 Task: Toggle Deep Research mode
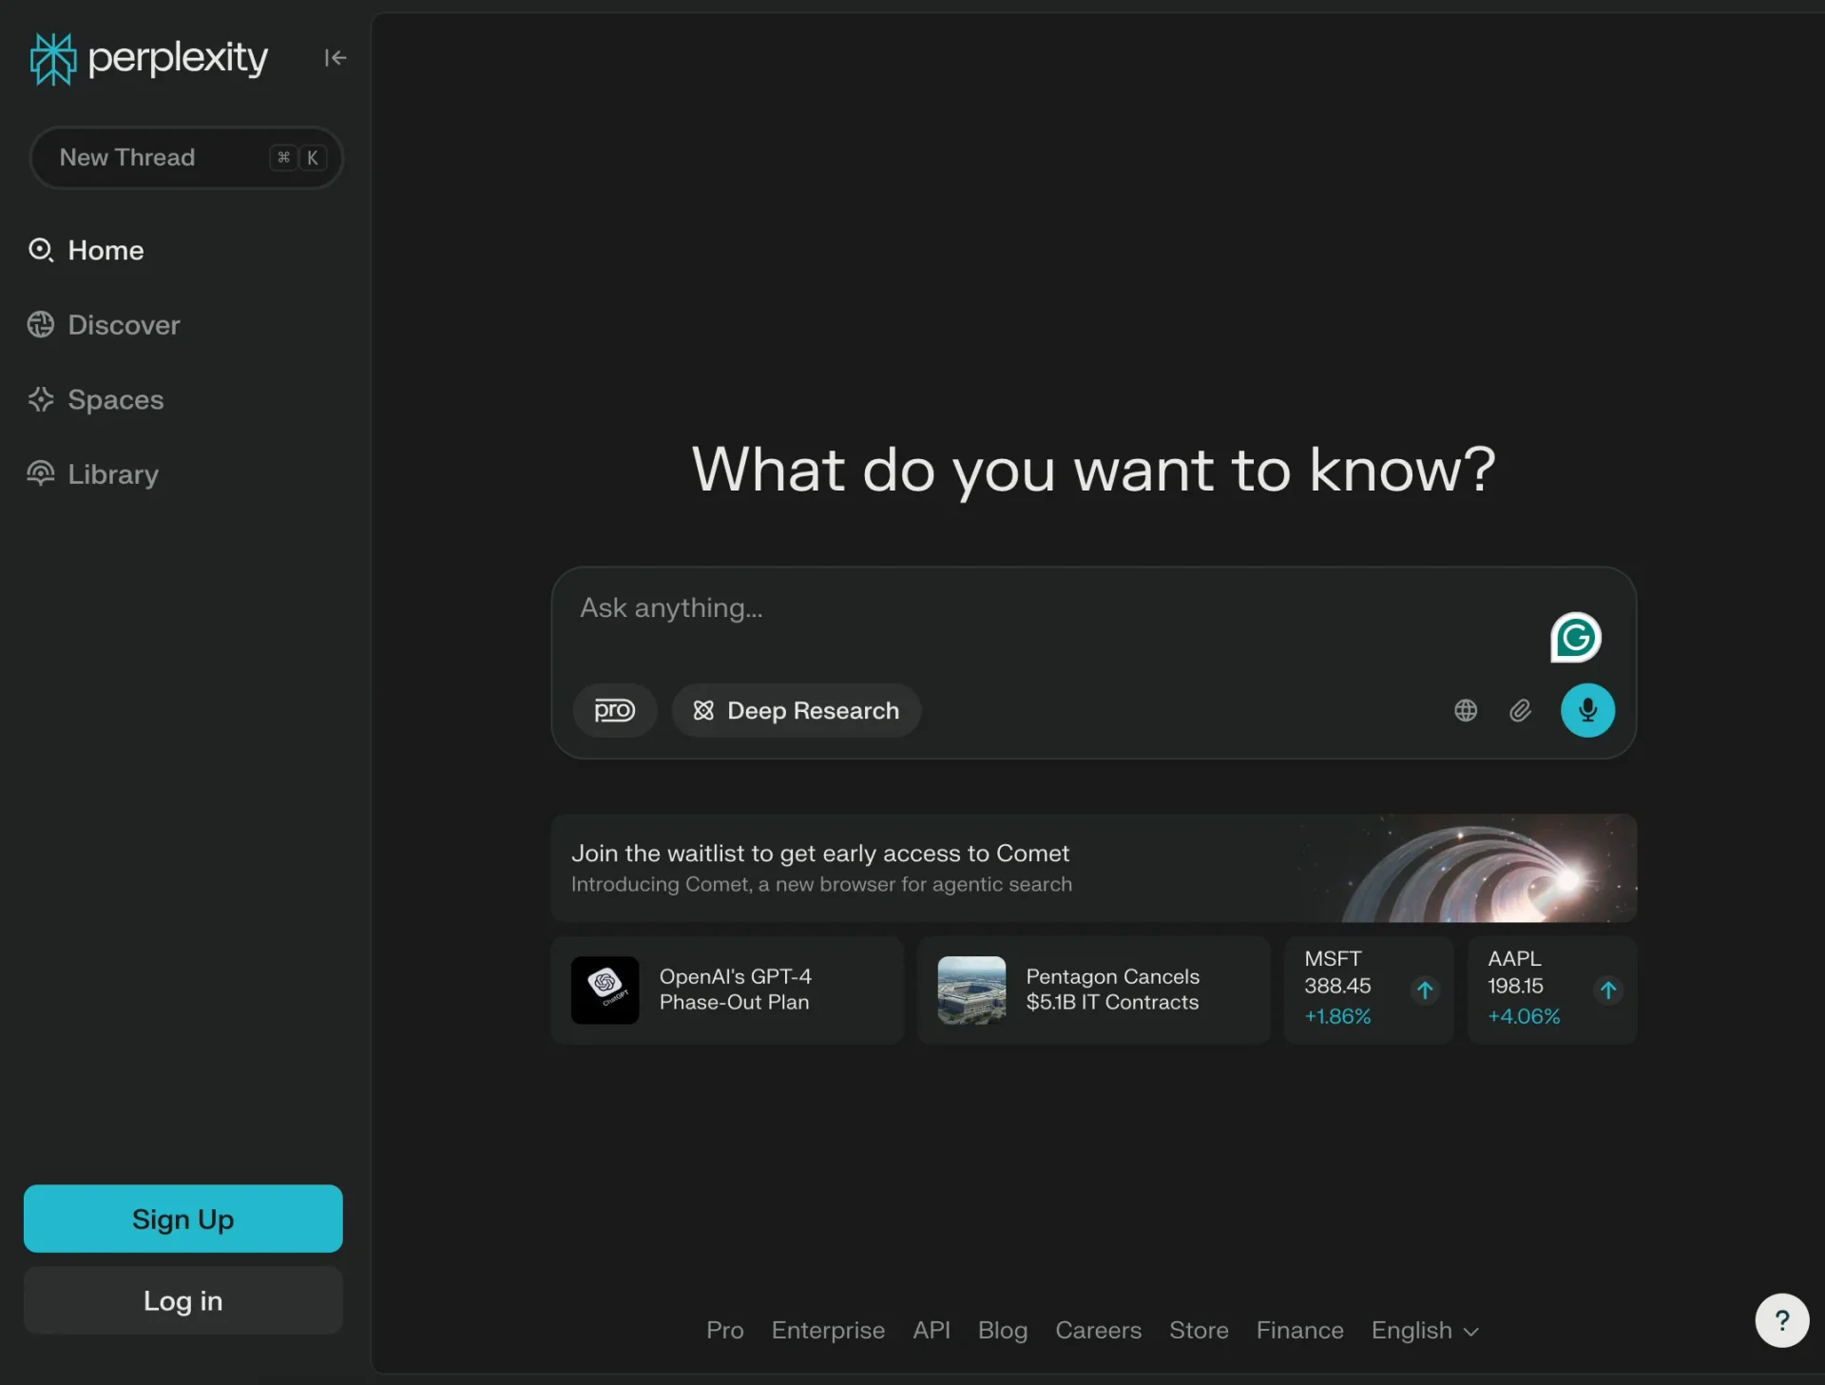click(x=797, y=710)
